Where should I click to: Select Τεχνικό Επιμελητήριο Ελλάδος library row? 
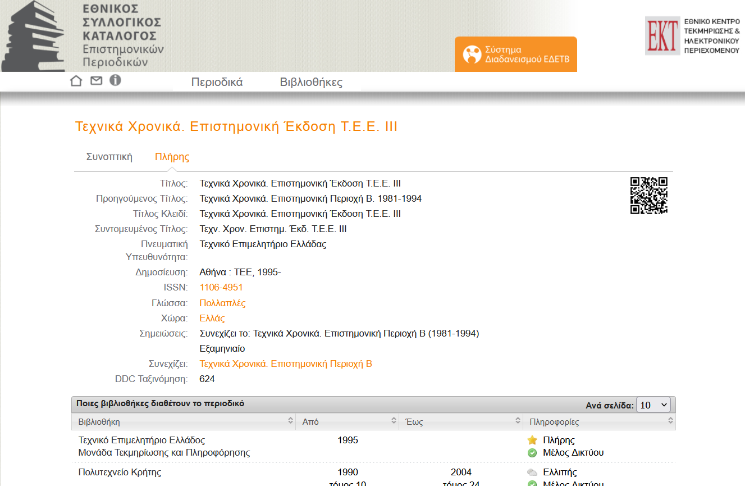373,446
